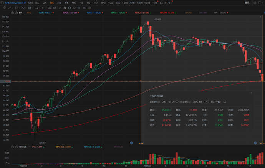Click the left range handle arrow on chart

click(x=141, y=144)
